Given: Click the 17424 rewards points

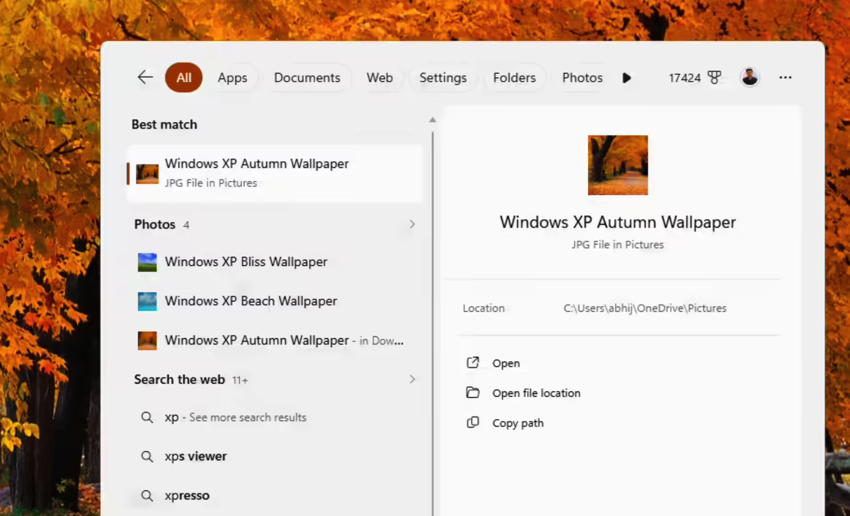Looking at the screenshot, I should 684,78.
